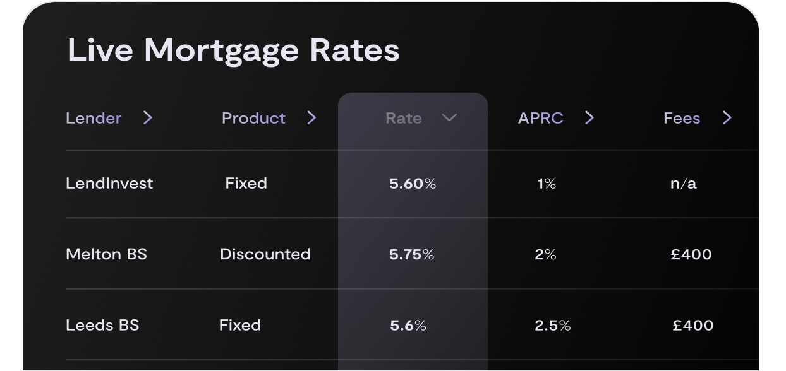This screenshot has height=371, width=786.
Task: Click the £400 fee for Leeds BS
Action: click(x=693, y=326)
